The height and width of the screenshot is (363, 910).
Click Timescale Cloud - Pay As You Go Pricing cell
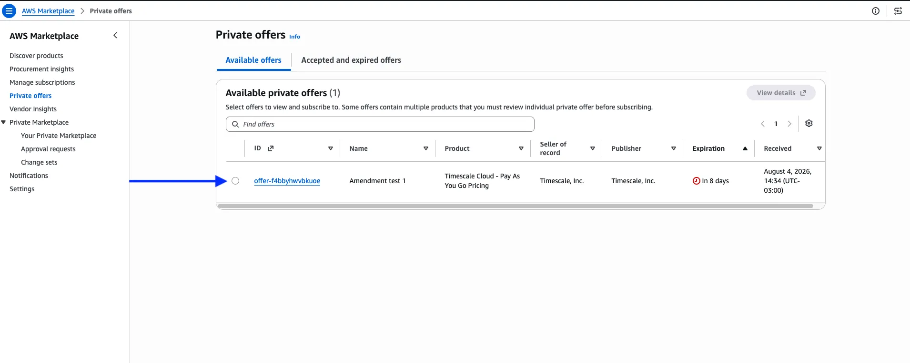482,181
